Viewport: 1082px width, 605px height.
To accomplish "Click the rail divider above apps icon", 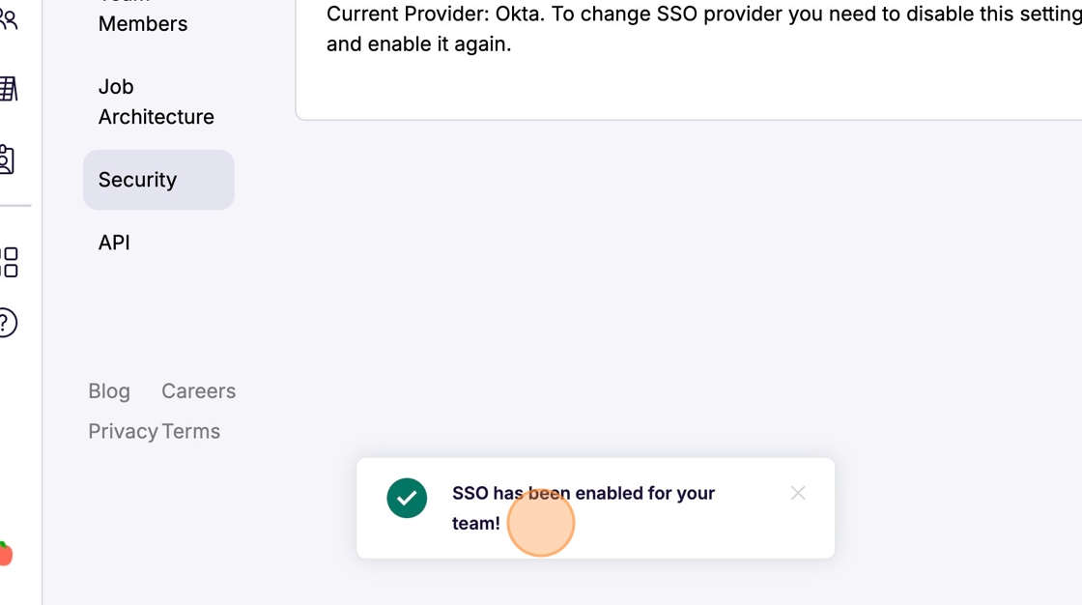I will point(14,206).
